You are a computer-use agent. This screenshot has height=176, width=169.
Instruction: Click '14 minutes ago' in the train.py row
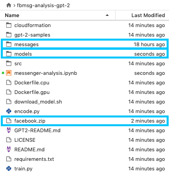pyautogui.click(x=147, y=169)
